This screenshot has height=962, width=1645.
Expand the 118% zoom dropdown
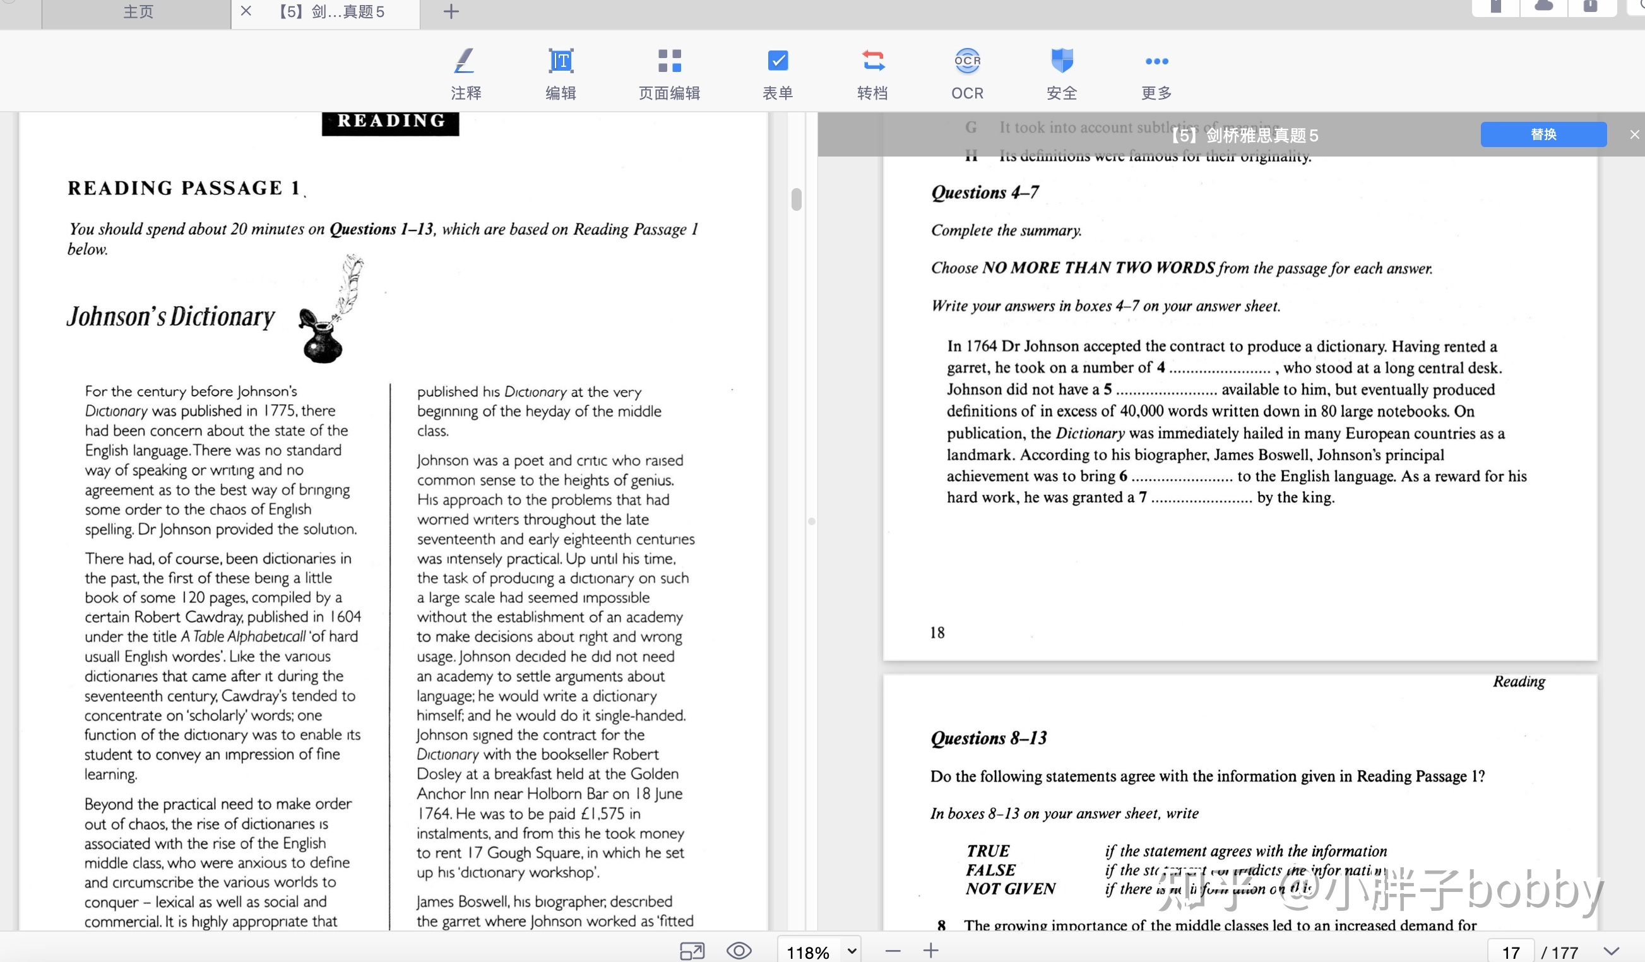click(852, 951)
